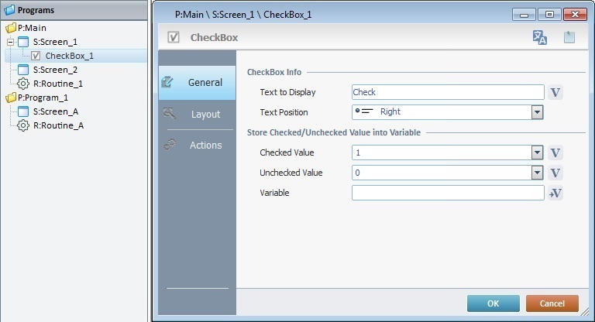Image resolution: width=595 pixels, height=322 pixels.
Task: Select P:Program_1 folder in tree
Action: click(39, 98)
